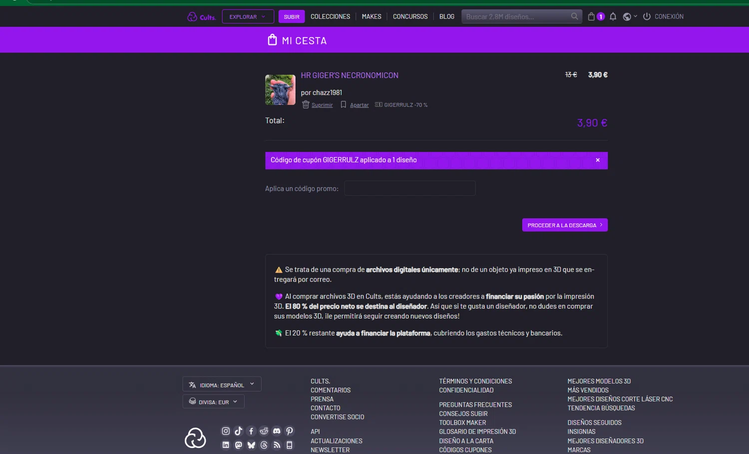Click Conexión to log in
Image resolution: width=749 pixels, height=454 pixels.
click(669, 16)
